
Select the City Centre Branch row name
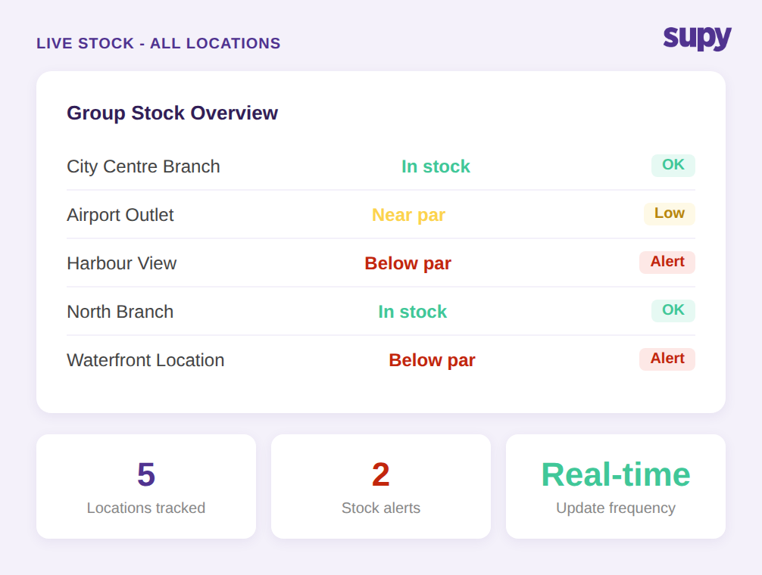click(143, 166)
